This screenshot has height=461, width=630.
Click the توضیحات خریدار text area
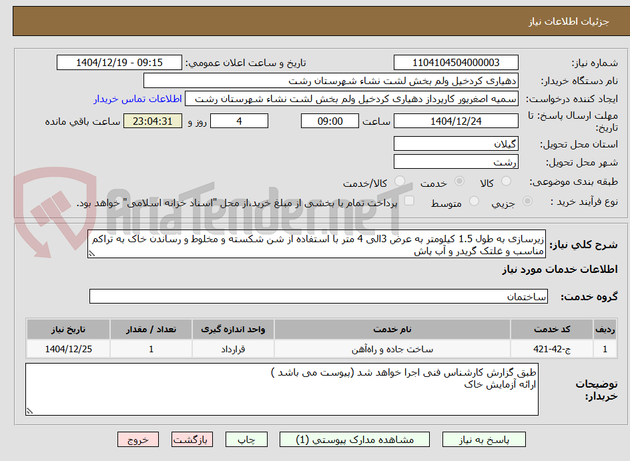tap(282, 389)
